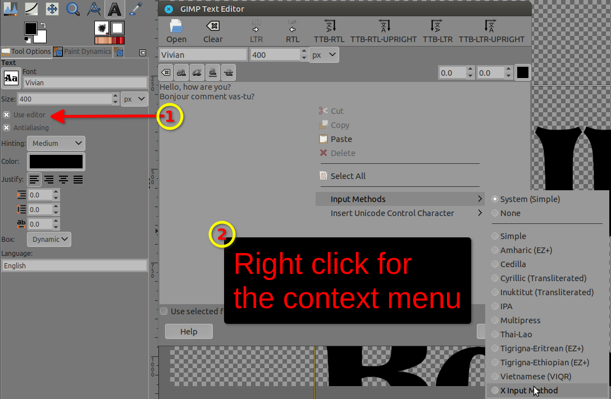Toggle bold style in Text Editor
611x399 pixels.
pyautogui.click(x=181, y=72)
